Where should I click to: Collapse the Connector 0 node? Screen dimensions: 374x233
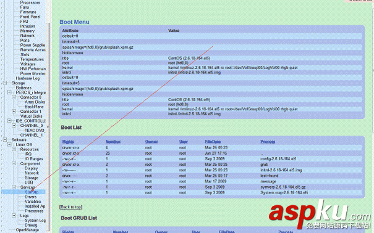coord(14,97)
